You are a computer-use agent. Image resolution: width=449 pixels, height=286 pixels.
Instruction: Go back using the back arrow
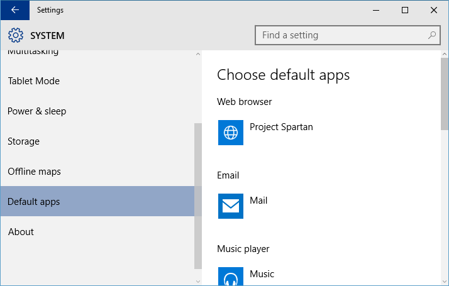coord(14,10)
